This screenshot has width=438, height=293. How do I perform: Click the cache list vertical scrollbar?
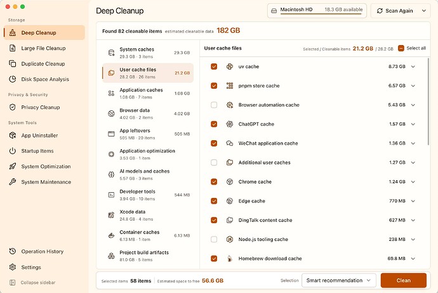coord(428,101)
